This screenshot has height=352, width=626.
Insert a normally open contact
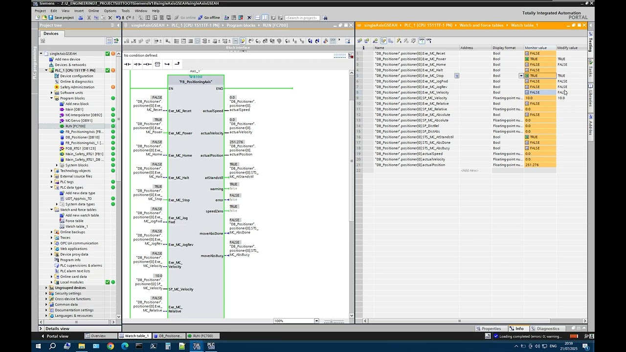(x=127, y=64)
